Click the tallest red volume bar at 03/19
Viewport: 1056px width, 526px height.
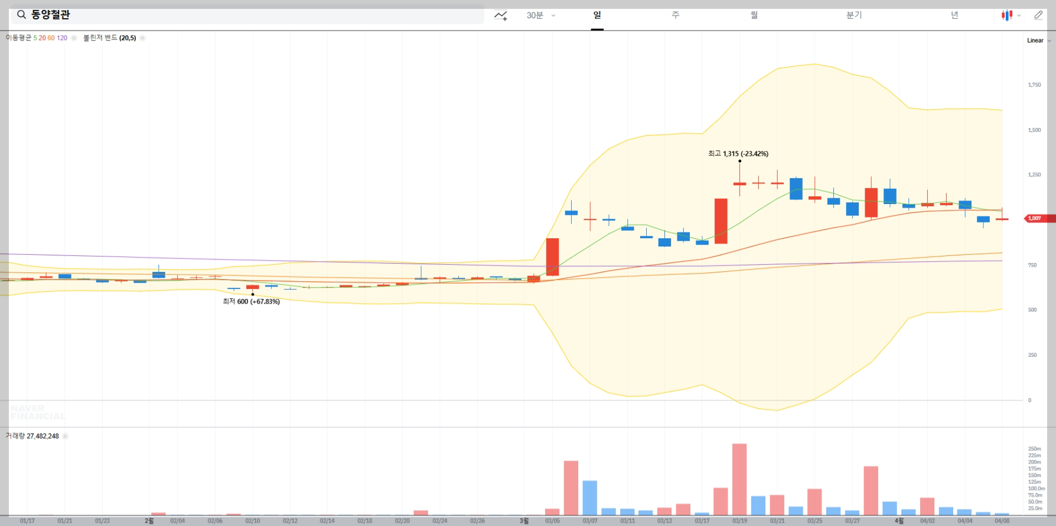click(x=739, y=479)
